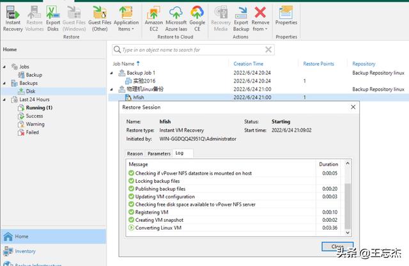
Task: Restore to Google CE
Action: [197, 19]
